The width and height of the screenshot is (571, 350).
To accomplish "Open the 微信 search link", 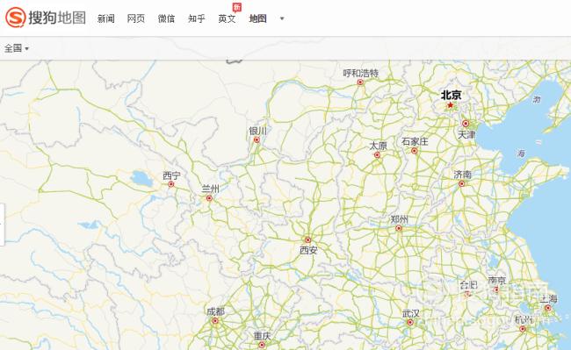I will point(166,18).
